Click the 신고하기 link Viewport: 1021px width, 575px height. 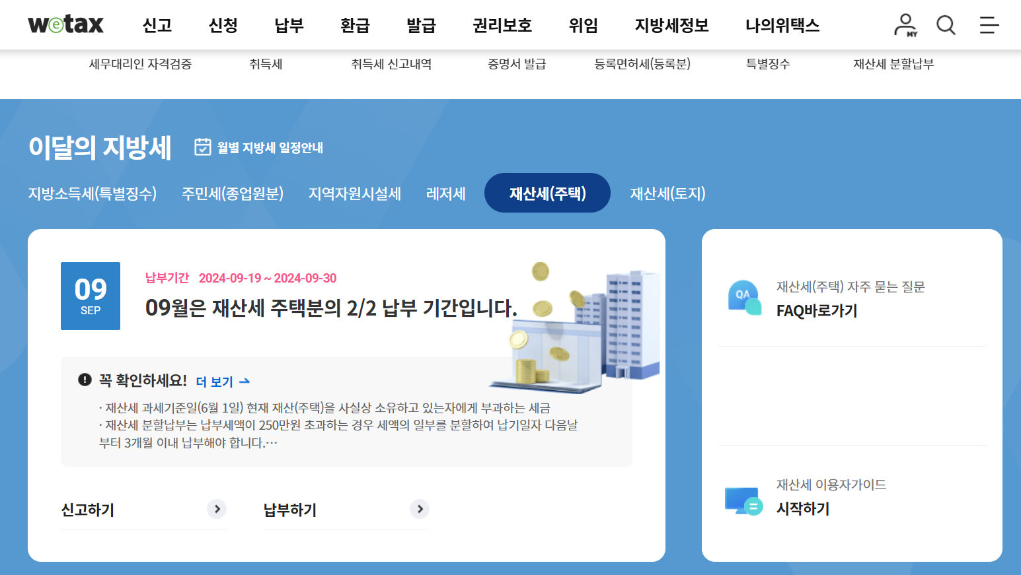[87, 510]
